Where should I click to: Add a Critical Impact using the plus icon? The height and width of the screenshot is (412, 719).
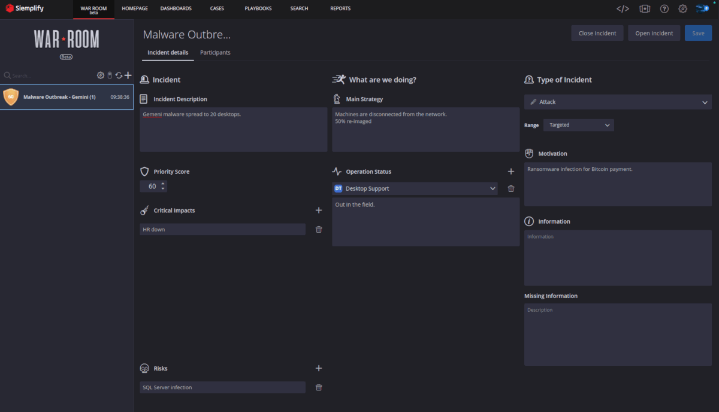319,210
